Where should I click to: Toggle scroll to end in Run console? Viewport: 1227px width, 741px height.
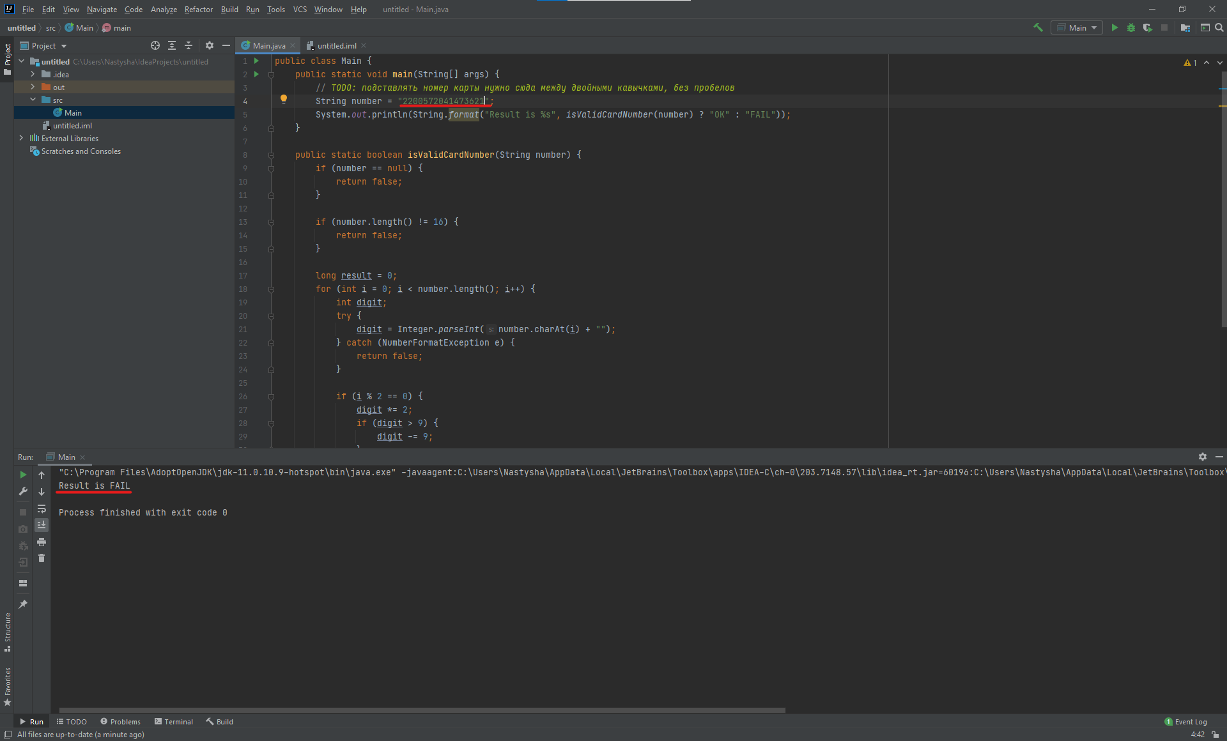click(42, 525)
